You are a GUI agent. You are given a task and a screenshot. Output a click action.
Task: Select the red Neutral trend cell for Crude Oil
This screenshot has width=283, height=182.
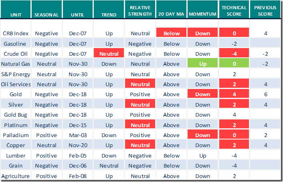tap(109, 54)
